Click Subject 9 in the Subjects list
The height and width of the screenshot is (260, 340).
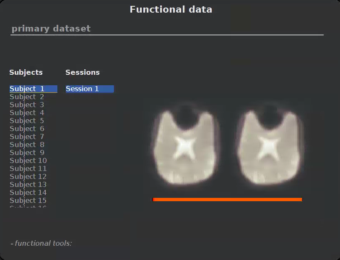click(x=27, y=153)
